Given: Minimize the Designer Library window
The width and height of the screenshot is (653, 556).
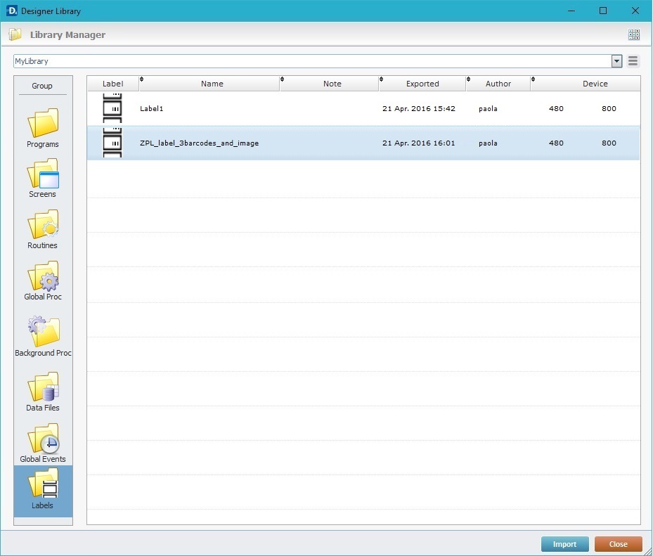Looking at the screenshot, I should 571,11.
